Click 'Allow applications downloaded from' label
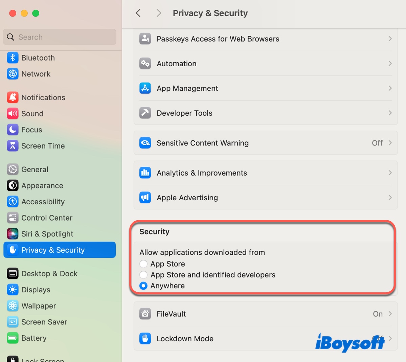Screen dimensions: 406x362 coord(202,252)
